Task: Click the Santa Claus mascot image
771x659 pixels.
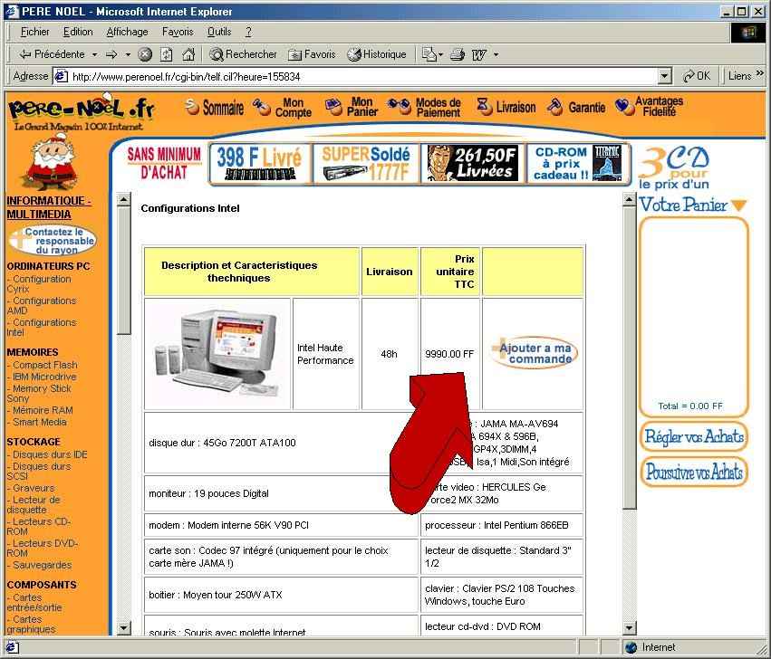Action: pos(52,162)
